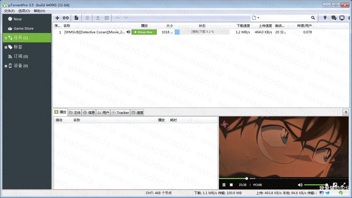Open the 文件(F) menu

[9, 11]
